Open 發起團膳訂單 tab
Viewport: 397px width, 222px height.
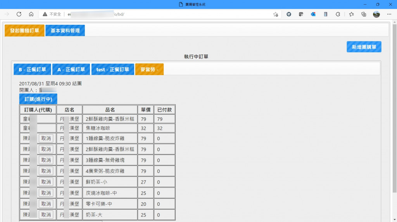point(24,31)
